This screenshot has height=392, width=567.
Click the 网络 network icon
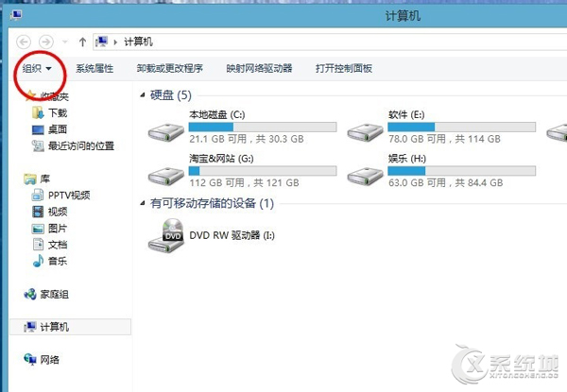(x=30, y=360)
